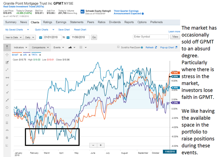This screenshot has width=218, height=157.
Task: Switch to the Peers tab
Action: [91, 22]
